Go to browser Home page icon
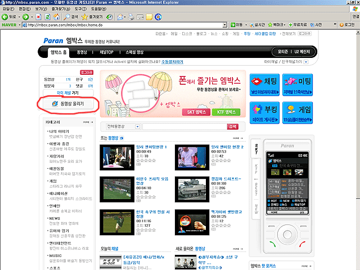Screen dimensions: 360x270 pos(56,17)
